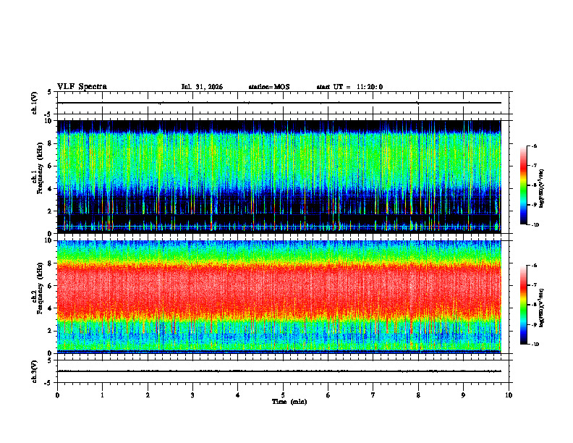The width and height of the screenshot is (573, 443).
Task: Click the ch.1 spectrogram color scale bar
Action: click(523, 185)
